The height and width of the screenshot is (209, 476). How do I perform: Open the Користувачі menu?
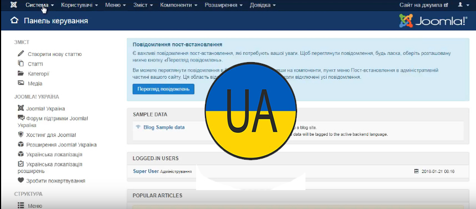point(79,5)
